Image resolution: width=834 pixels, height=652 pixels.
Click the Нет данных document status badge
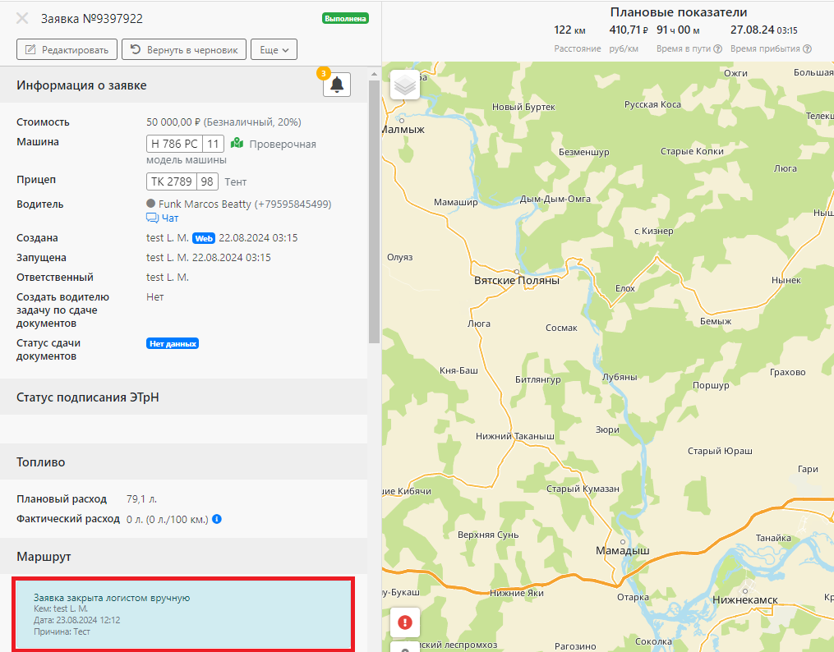tap(173, 343)
